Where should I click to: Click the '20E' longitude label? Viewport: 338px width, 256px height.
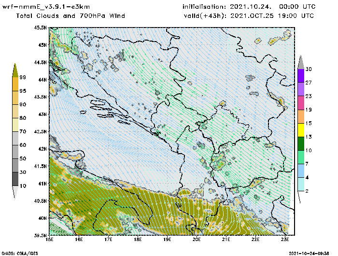tap(197, 240)
